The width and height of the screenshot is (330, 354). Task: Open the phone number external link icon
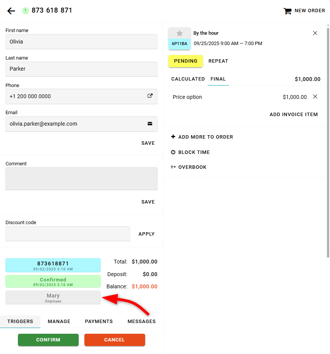150,96
